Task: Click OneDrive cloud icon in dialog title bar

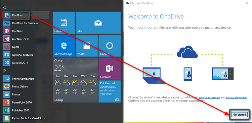Action: 127,3
